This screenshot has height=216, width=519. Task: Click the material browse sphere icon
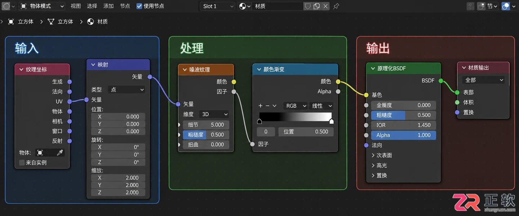[x=243, y=6]
